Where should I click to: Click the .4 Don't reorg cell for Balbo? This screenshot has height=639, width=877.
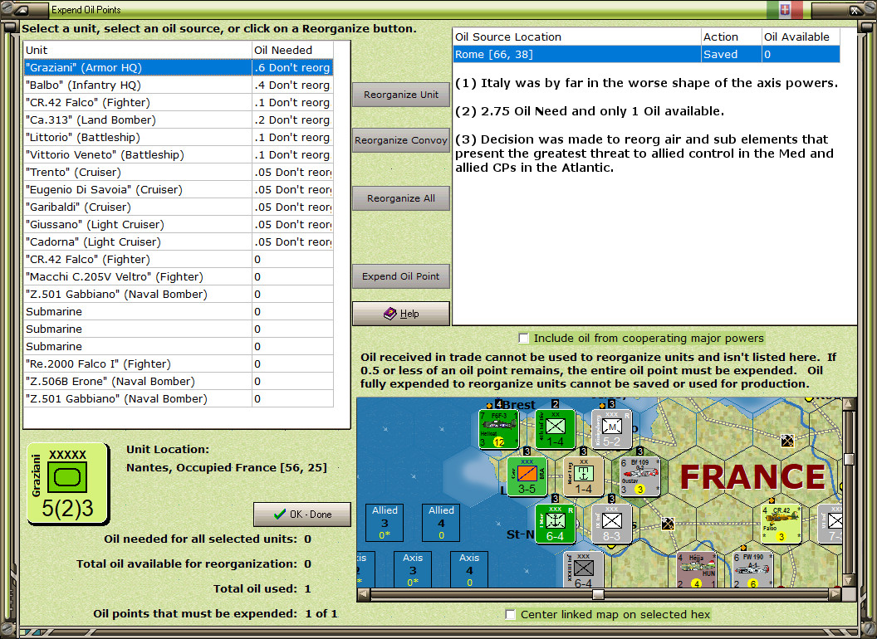[292, 85]
